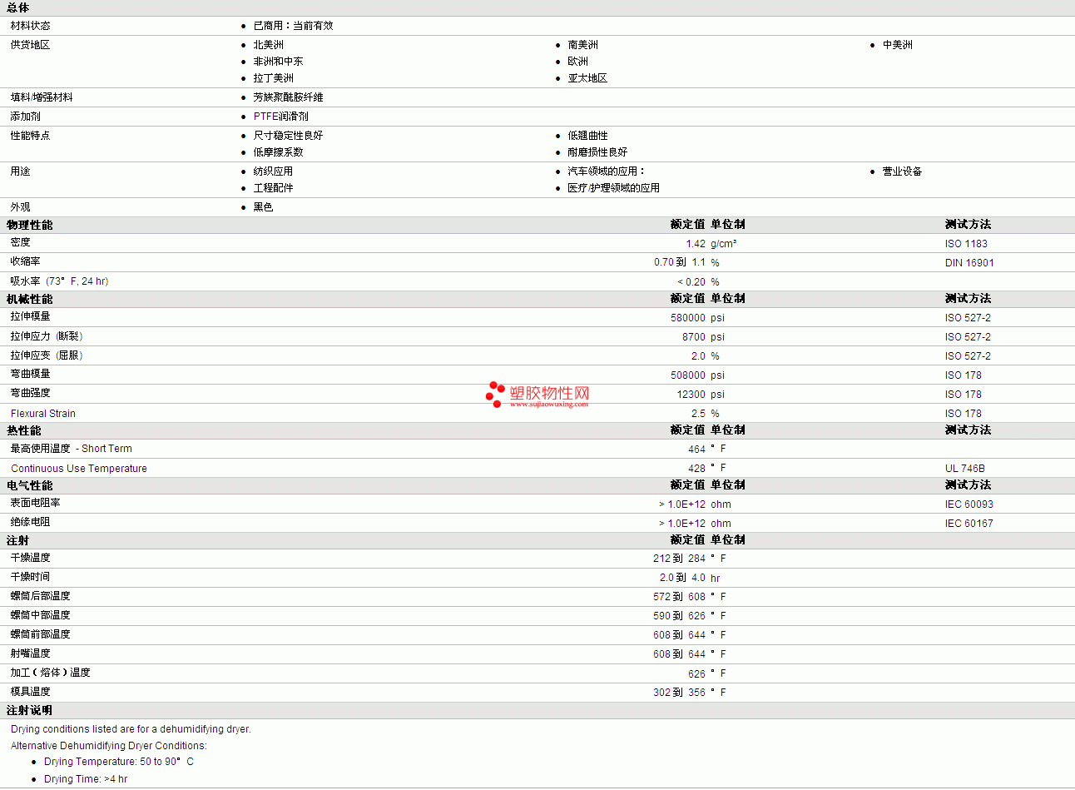Select the density value 1.42
The image size is (1075, 790).
coord(696,244)
